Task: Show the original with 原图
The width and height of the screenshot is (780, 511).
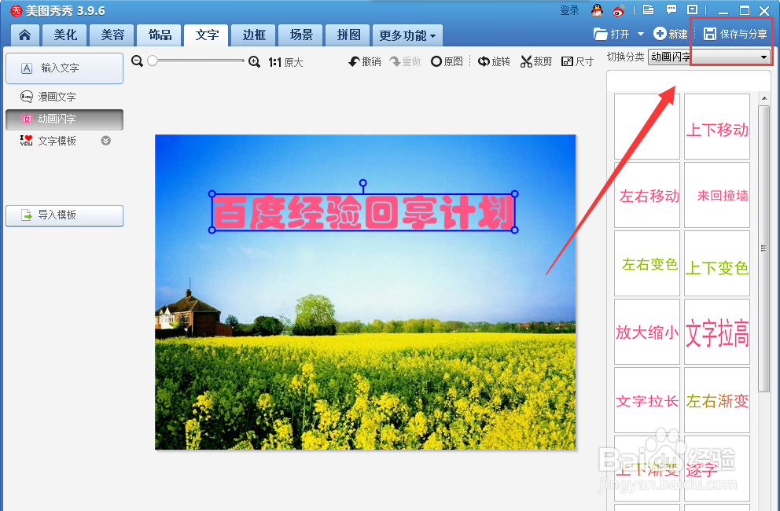Action: coord(447,61)
